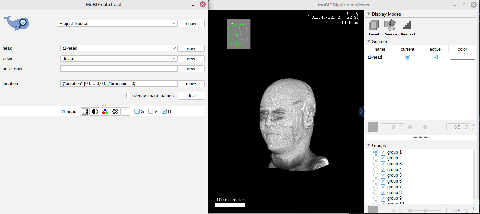Collapse the Display Modes section

click(x=368, y=14)
